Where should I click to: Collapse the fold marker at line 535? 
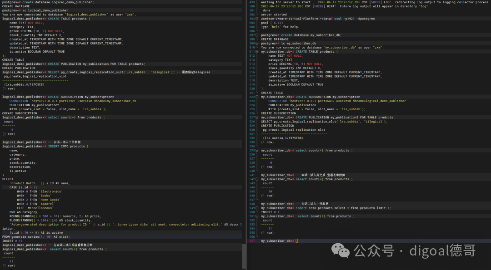click(x=257, y=151)
